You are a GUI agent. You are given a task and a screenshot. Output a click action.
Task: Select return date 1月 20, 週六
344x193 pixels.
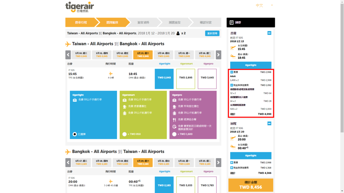click(143, 163)
